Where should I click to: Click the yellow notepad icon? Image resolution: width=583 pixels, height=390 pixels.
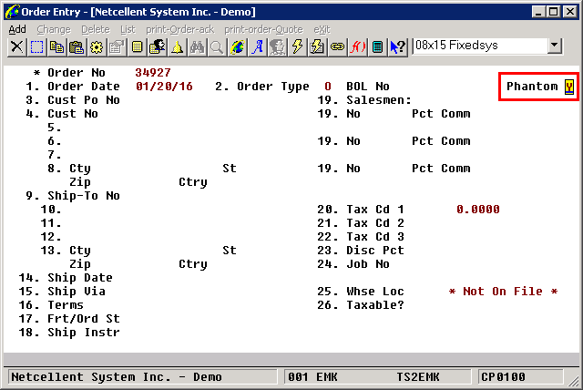click(x=137, y=47)
